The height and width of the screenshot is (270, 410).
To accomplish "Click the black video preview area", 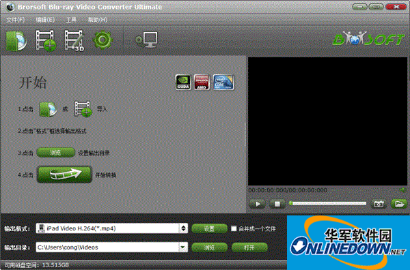I will tap(327, 121).
